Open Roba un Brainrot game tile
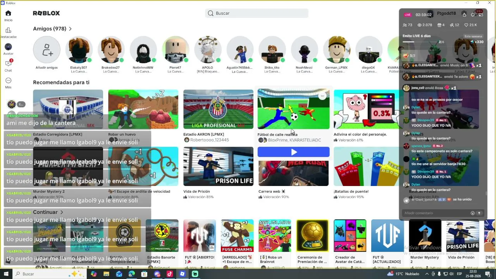 (x=275, y=236)
